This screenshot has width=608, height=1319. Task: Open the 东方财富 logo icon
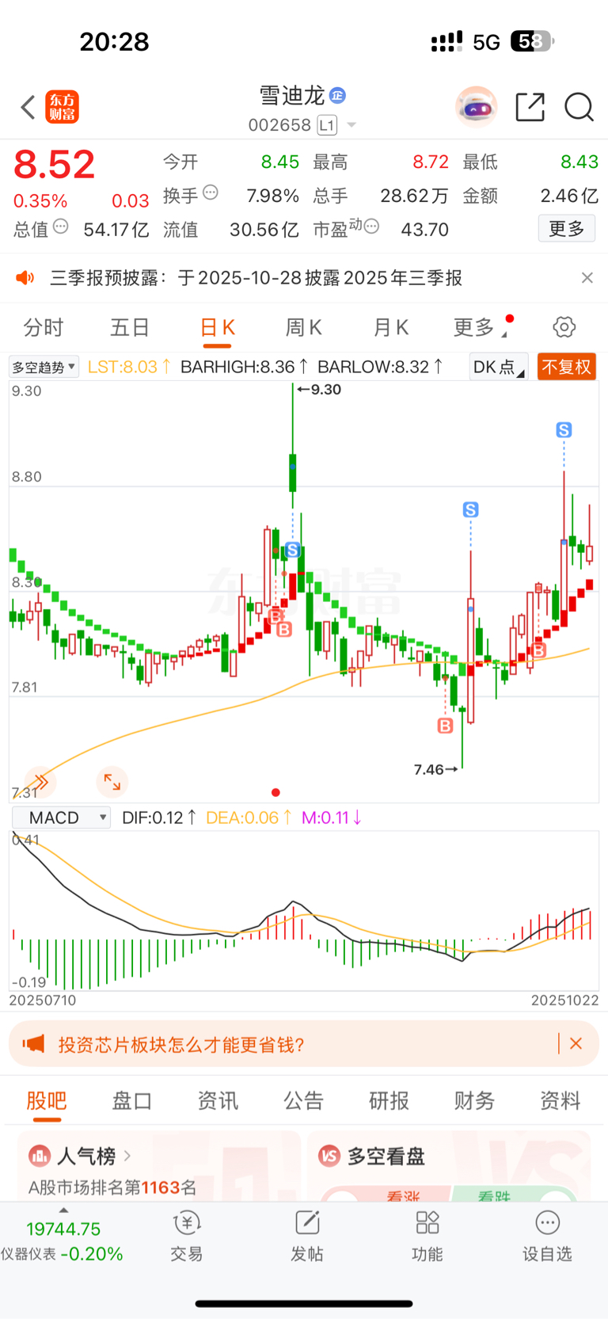pos(62,107)
